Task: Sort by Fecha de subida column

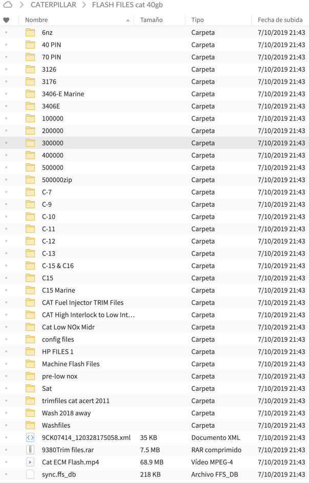Action: tap(280, 19)
